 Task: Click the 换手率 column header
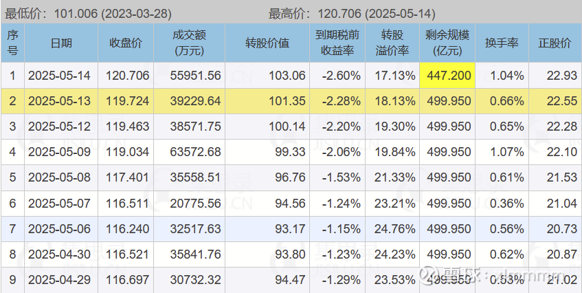[502, 43]
